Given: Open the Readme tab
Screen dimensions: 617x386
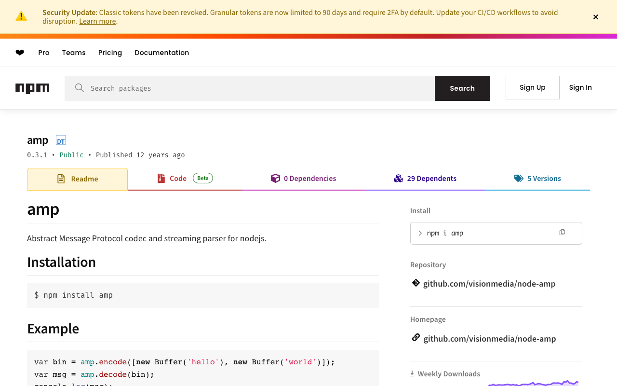Looking at the screenshot, I should (77, 179).
